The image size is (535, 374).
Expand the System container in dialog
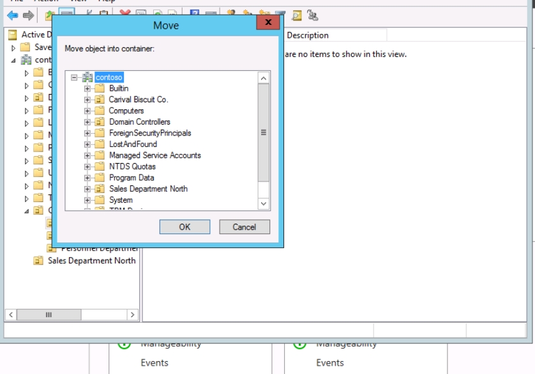(87, 200)
